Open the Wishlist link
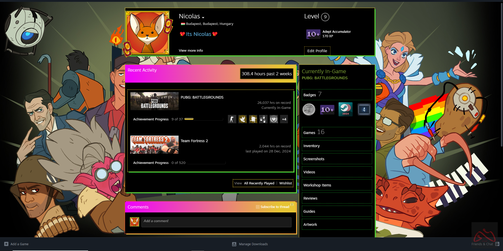This screenshot has height=251, width=503. 285,183
